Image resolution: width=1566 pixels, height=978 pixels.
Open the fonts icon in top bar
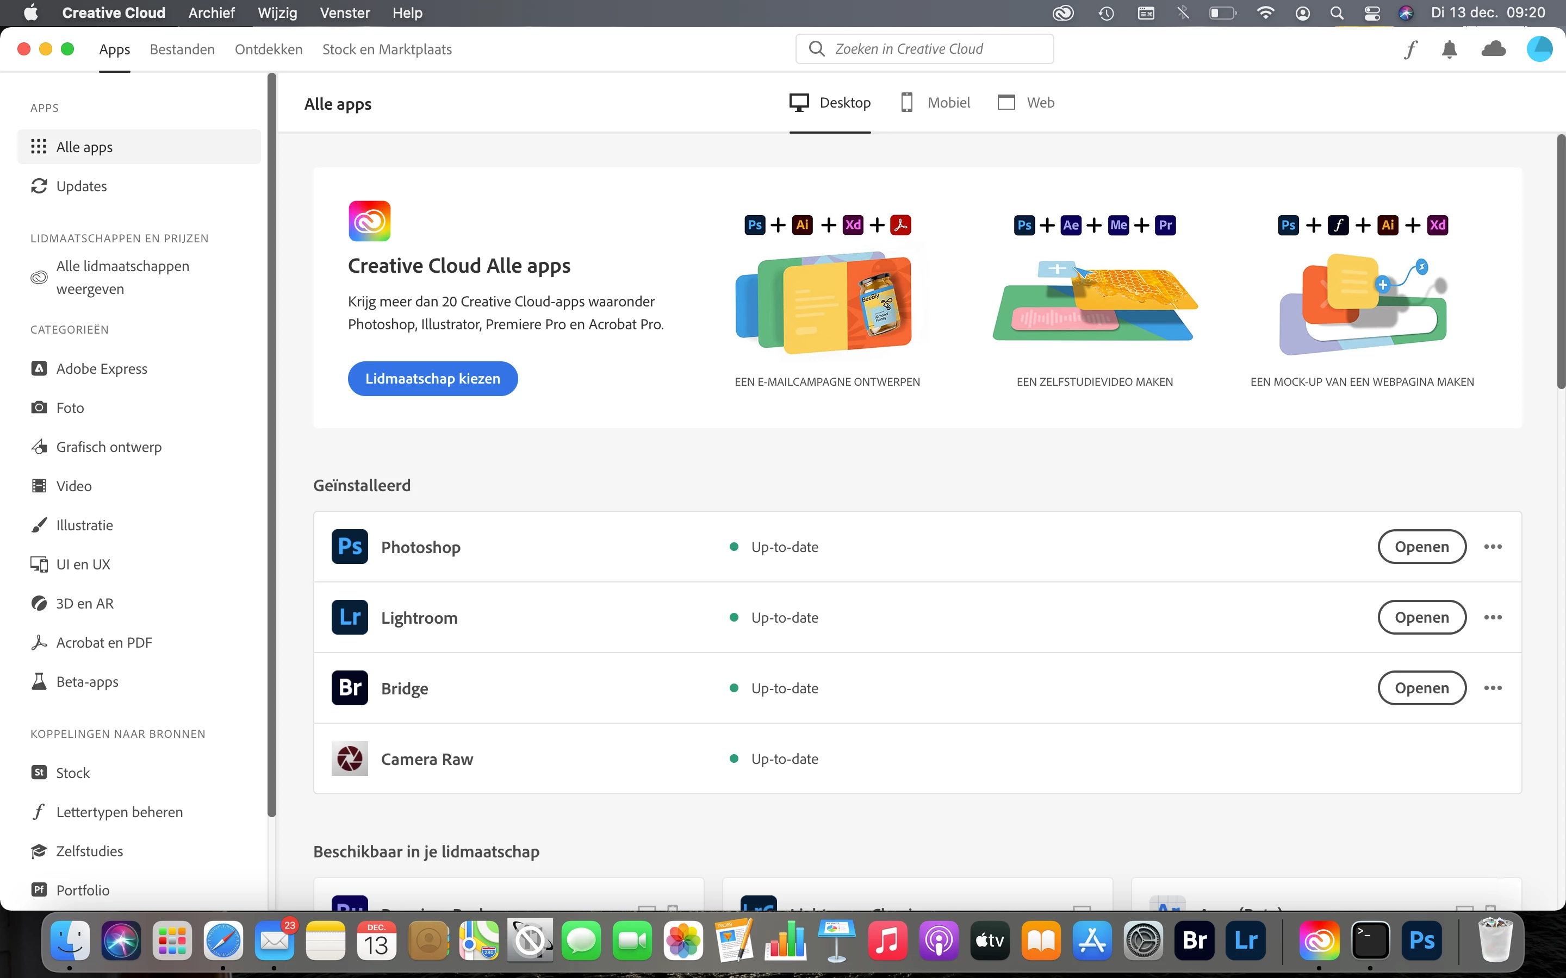(1410, 49)
